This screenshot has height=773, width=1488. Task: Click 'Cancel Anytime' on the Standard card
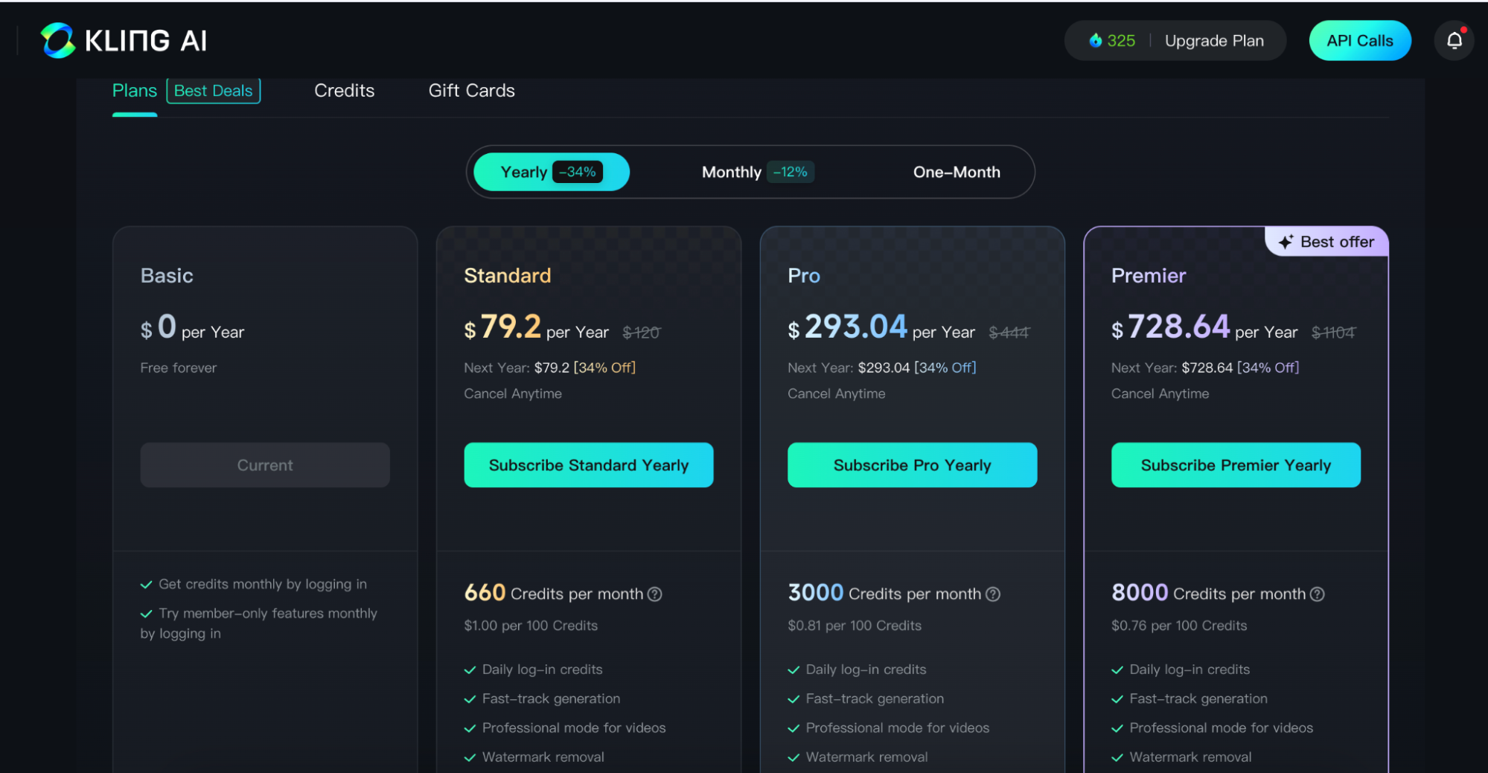[513, 394]
